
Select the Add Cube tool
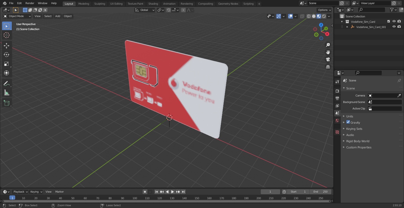pos(7,103)
